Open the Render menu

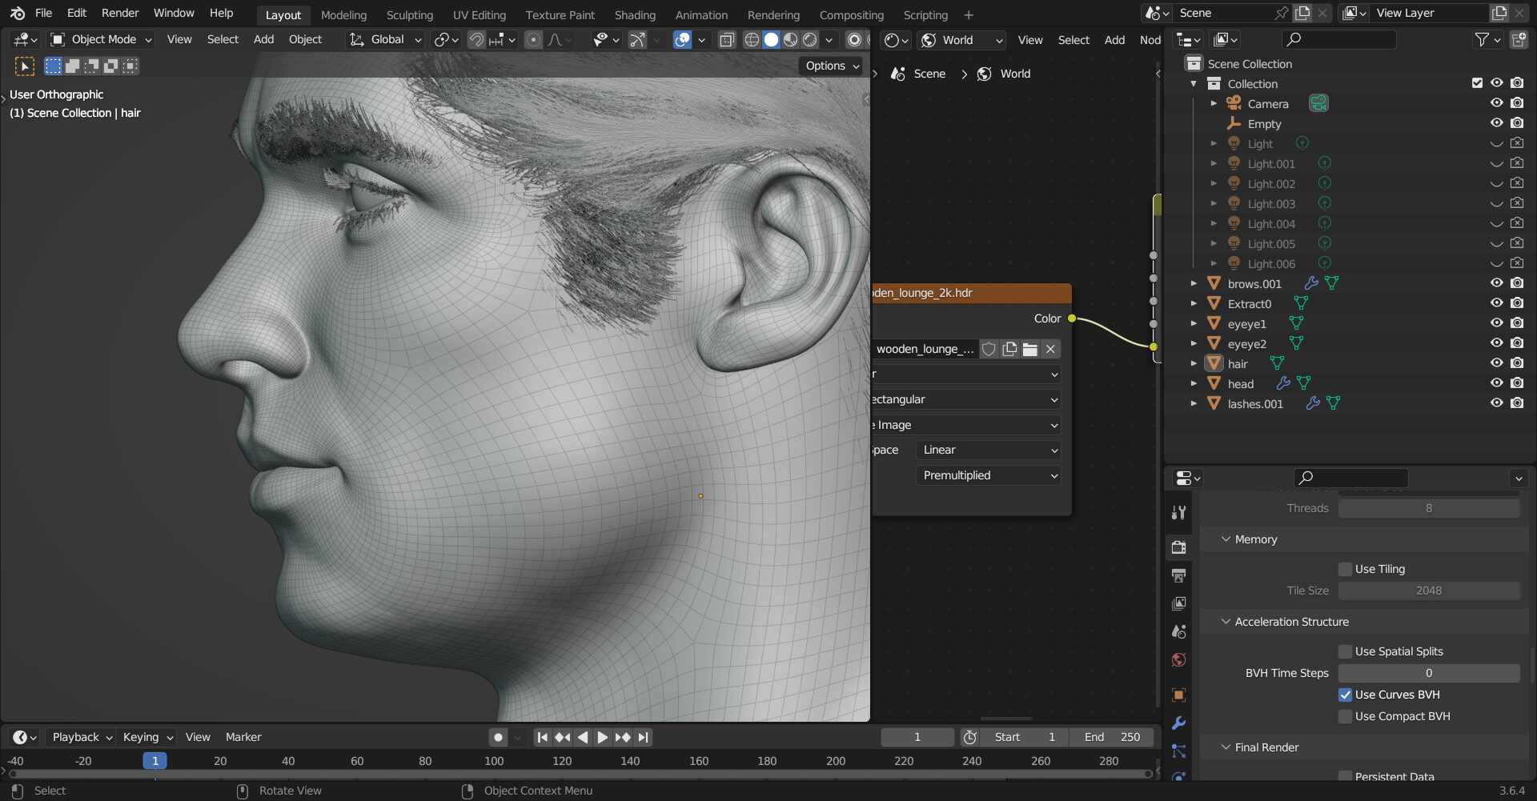(x=119, y=13)
